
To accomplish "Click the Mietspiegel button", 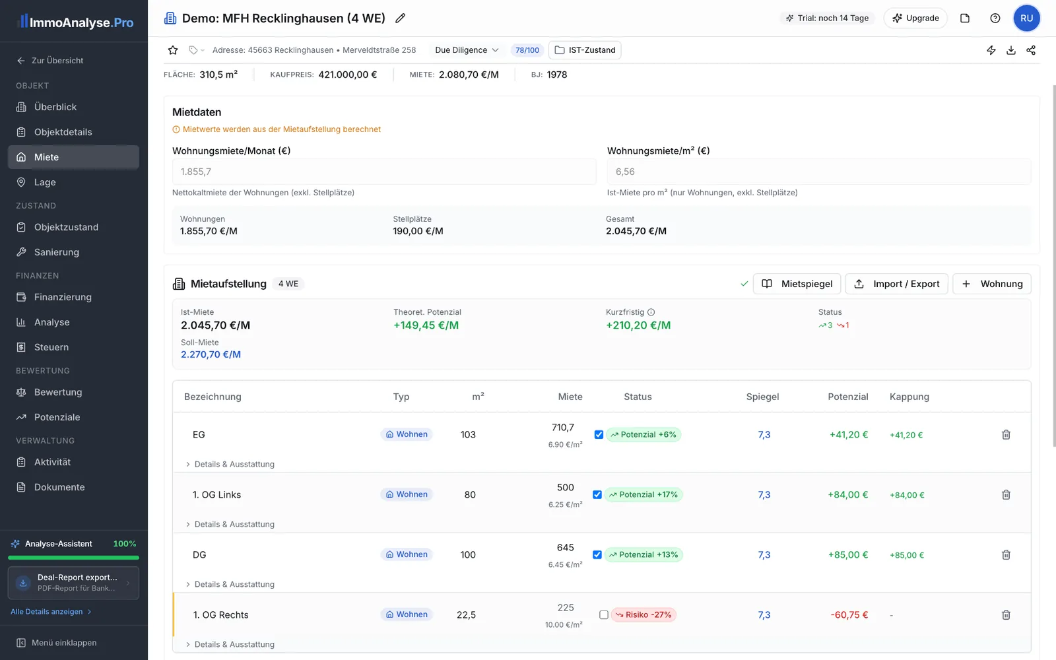I will 797,284.
